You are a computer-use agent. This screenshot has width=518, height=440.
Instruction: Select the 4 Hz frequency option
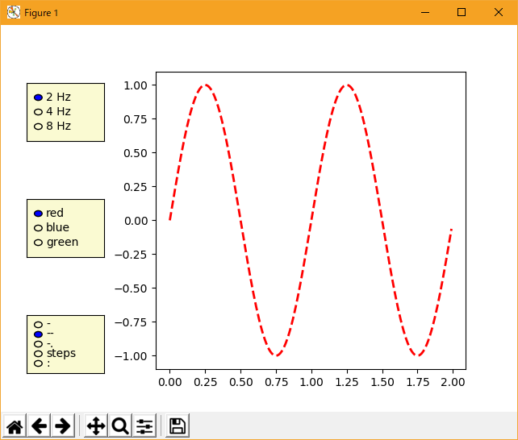[x=38, y=111]
